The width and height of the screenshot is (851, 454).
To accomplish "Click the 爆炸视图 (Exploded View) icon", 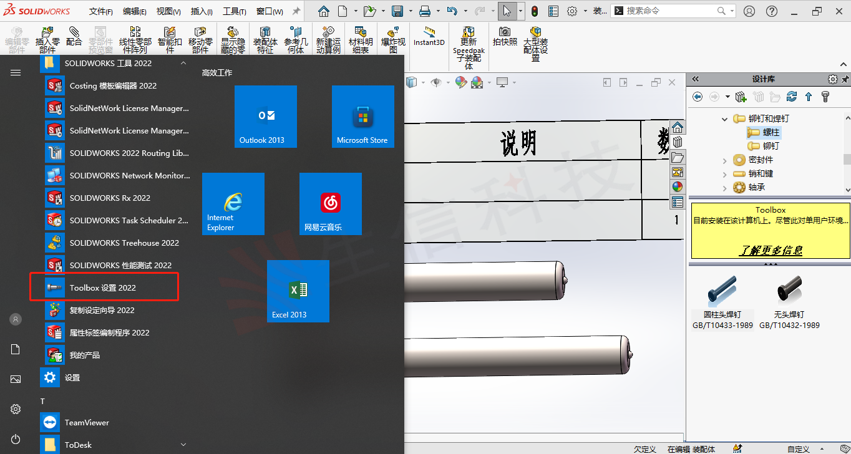I will click(393, 37).
